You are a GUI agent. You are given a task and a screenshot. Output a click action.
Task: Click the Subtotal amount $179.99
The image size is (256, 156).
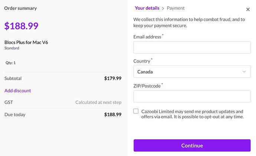[x=113, y=78]
